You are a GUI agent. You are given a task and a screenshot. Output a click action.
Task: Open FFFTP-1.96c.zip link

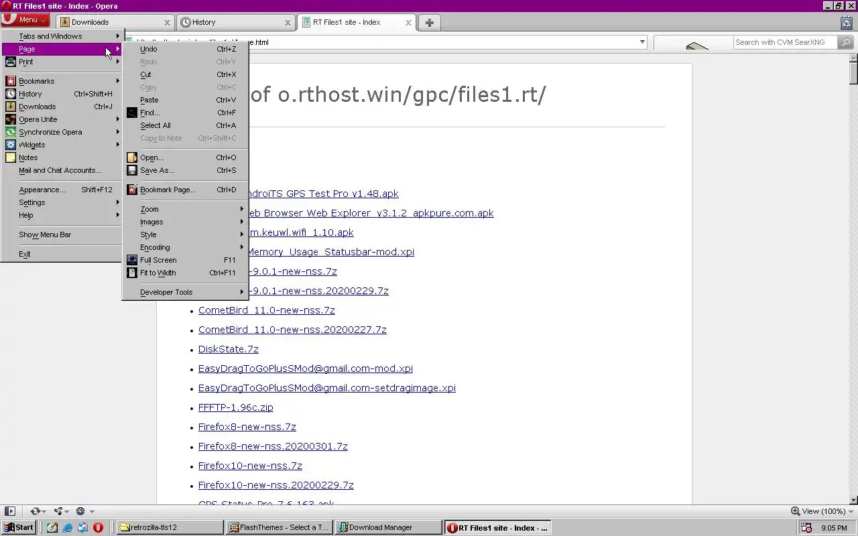pos(236,407)
